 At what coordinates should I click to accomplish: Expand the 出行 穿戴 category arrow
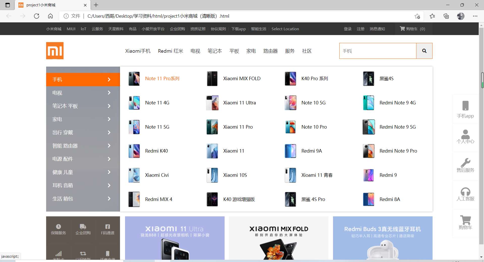pyautogui.click(x=109, y=132)
